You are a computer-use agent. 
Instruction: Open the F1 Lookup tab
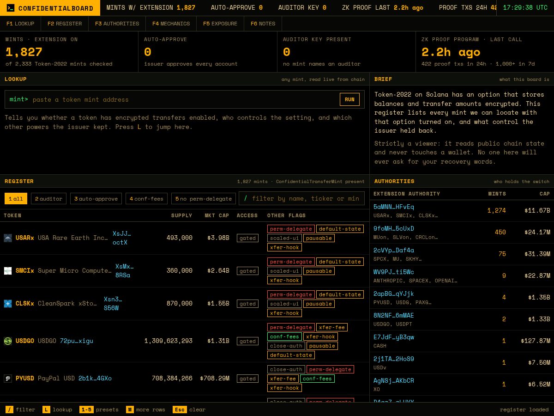20,24
